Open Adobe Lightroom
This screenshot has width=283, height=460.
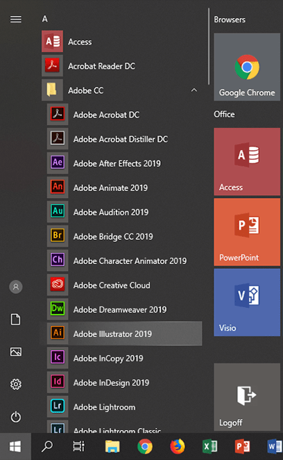point(121,407)
